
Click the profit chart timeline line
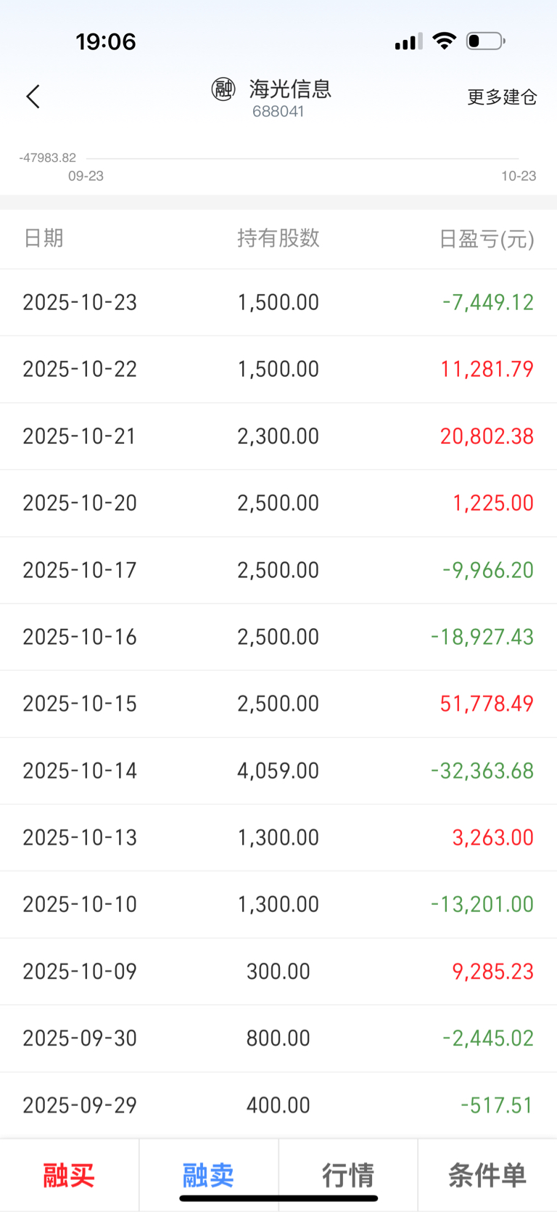coord(302,158)
